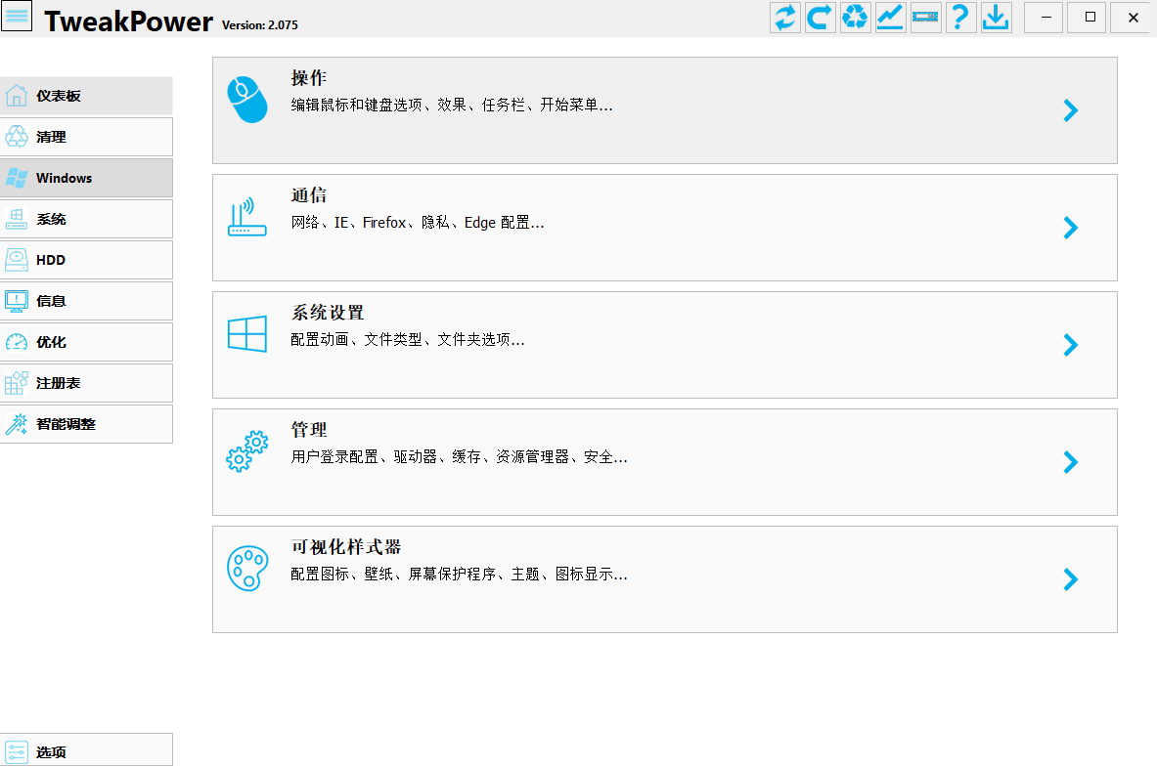Switch to the 清理 sidebar tab

(86, 137)
